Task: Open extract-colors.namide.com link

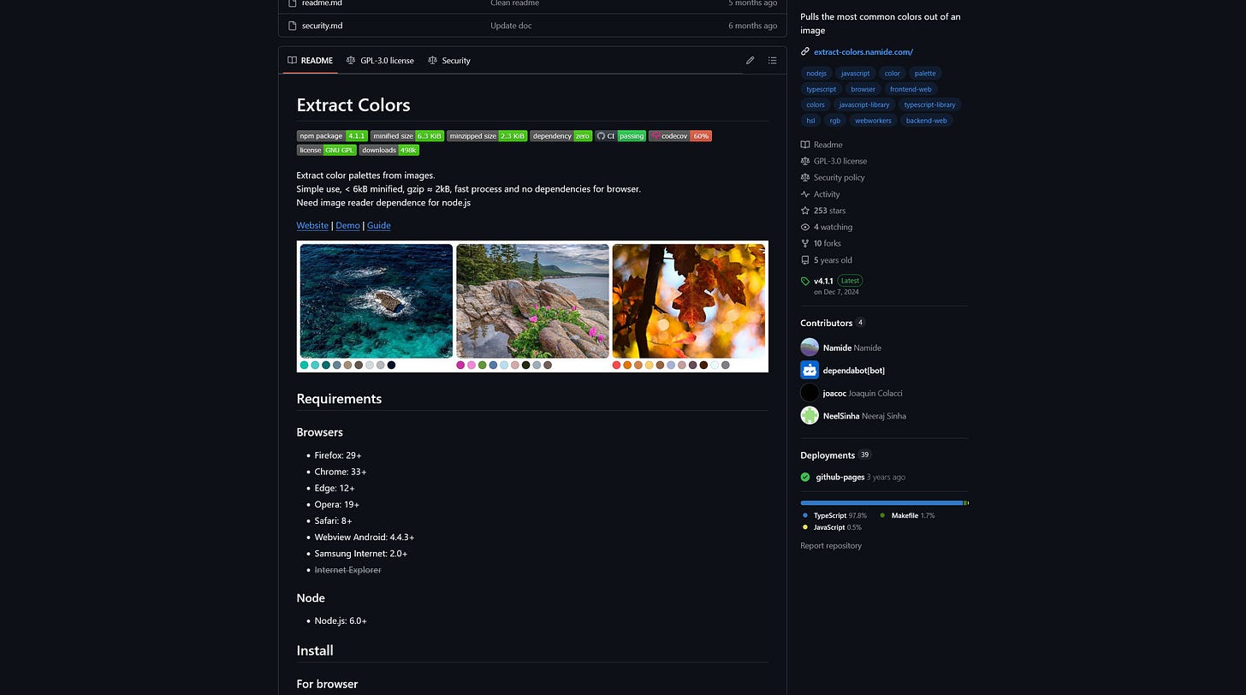Action: click(863, 52)
